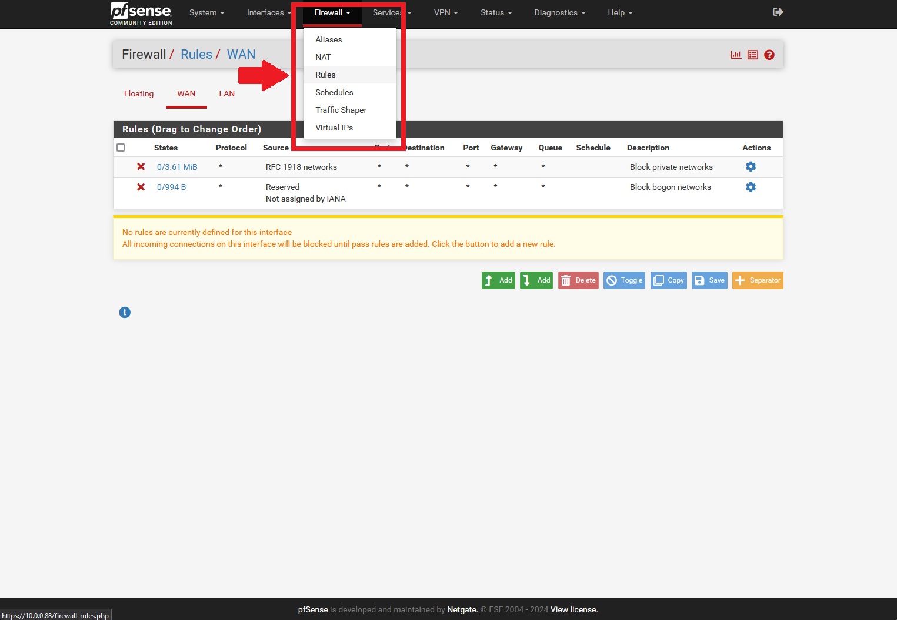Expand the Status menu
The width and height of the screenshot is (897, 620).
496,12
